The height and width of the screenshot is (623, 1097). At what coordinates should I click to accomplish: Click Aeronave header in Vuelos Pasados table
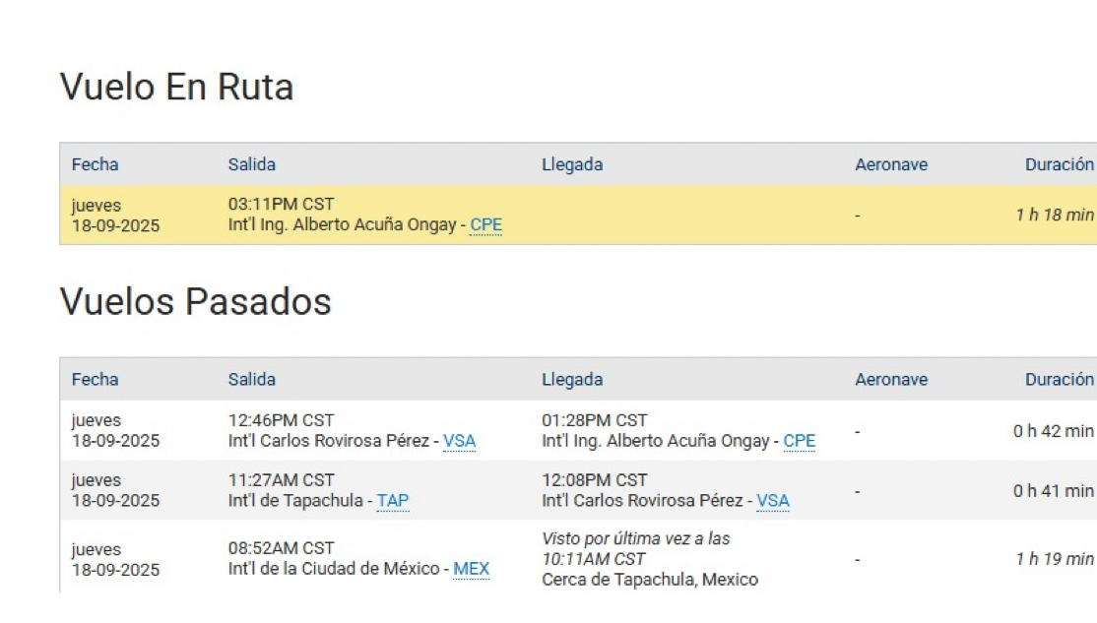pos(890,379)
